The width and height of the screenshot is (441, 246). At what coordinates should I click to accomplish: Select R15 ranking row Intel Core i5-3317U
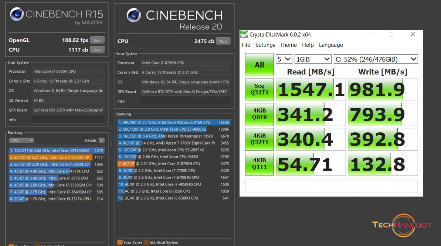pos(56,198)
